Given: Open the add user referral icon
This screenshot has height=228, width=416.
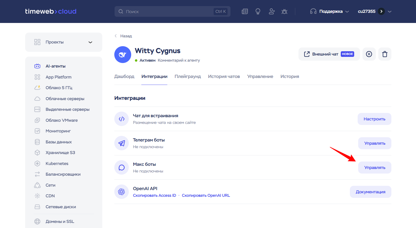Looking at the screenshot, I should (x=272, y=11).
